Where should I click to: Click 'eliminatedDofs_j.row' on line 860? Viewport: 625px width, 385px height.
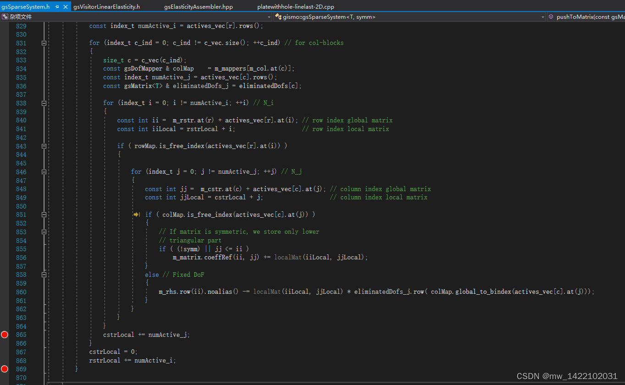coord(389,292)
